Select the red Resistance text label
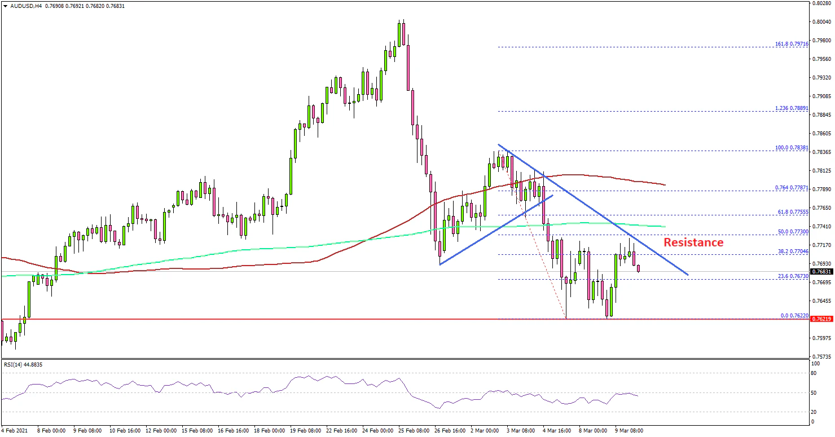 693,242
